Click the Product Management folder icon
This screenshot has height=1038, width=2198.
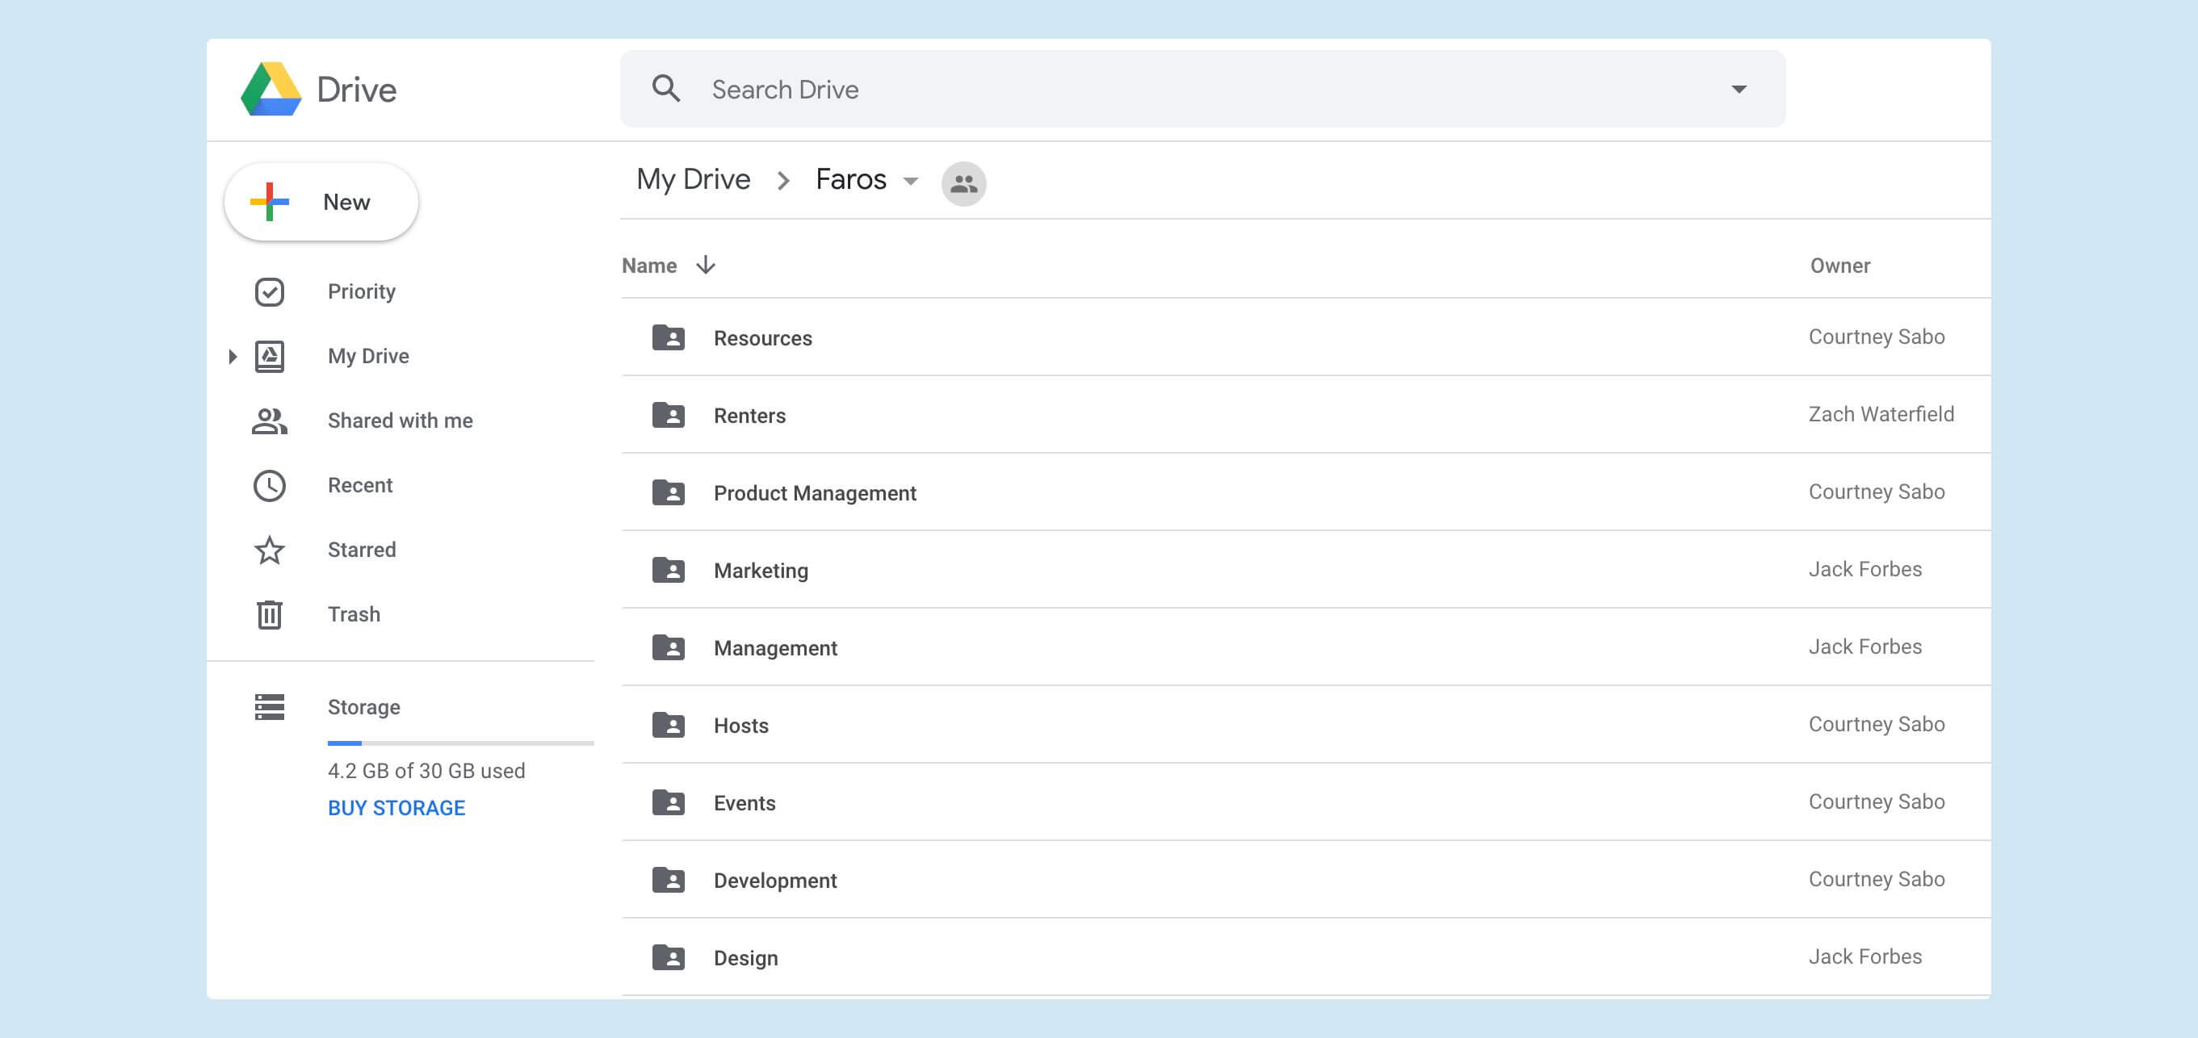point(668,493)
